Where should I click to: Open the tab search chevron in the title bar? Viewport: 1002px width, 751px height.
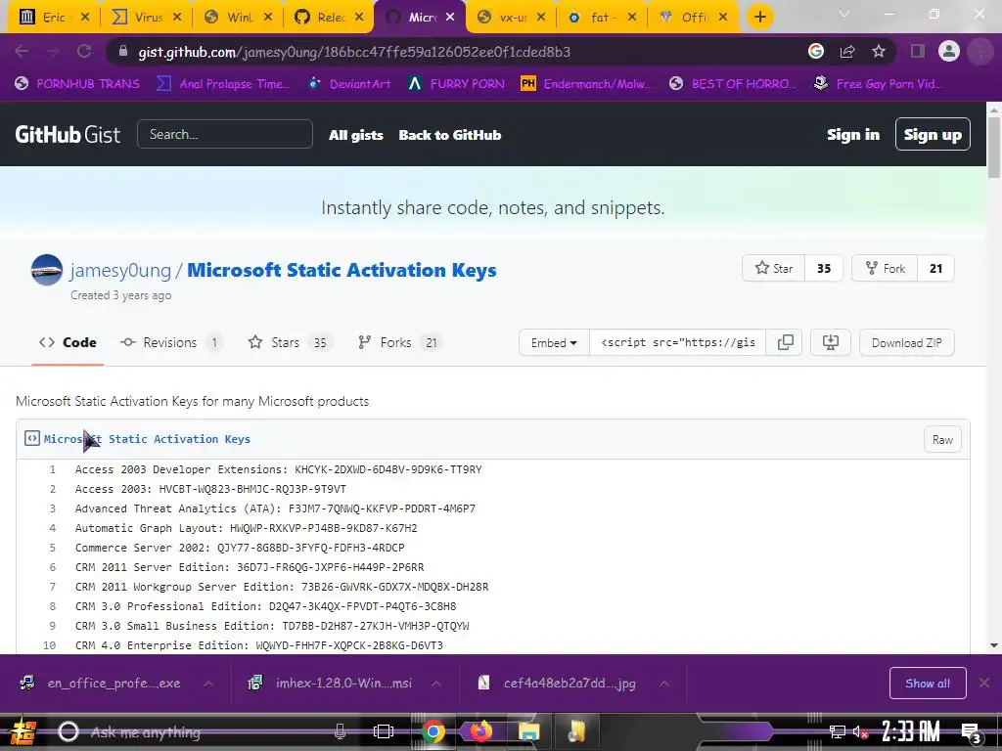click(x=844, y=14)
